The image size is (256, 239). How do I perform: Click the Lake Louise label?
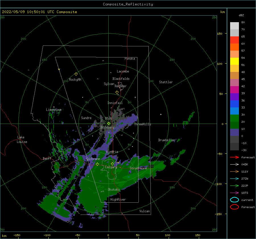coord(22,140)
